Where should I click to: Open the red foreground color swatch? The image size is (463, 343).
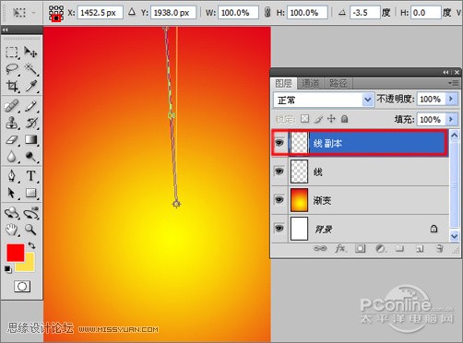pos(16,253)
